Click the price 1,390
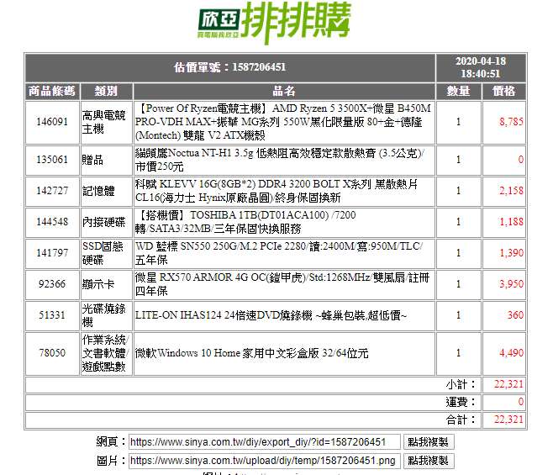This screenshot has width=553, height=475. pos(511,253)
